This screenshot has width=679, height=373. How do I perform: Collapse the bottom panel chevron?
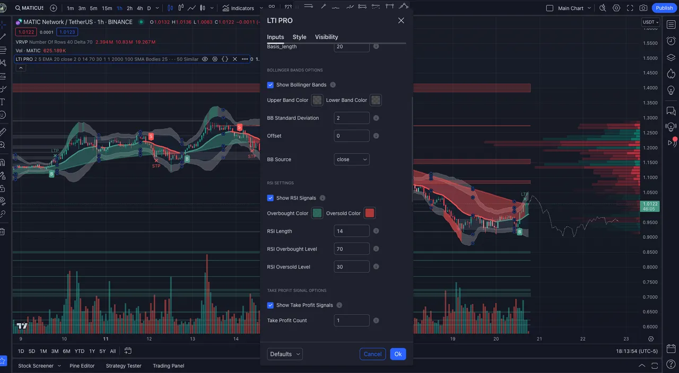643,366
